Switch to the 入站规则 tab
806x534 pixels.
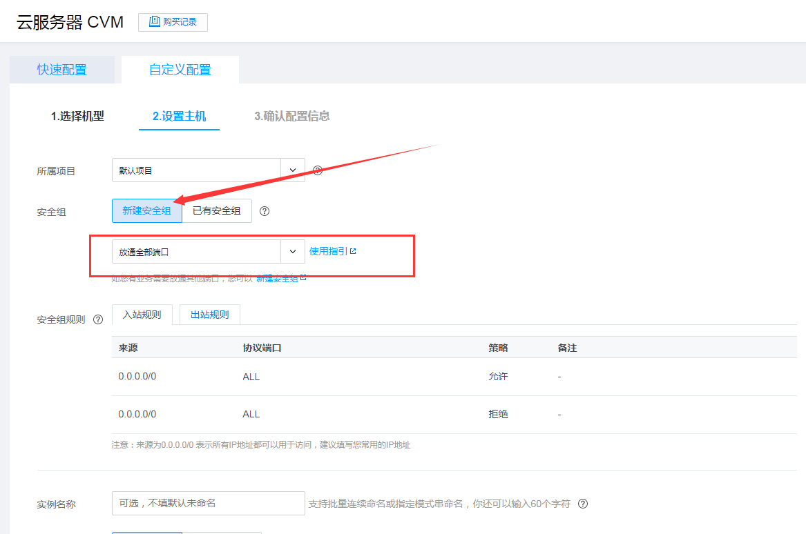click(142, 315)
